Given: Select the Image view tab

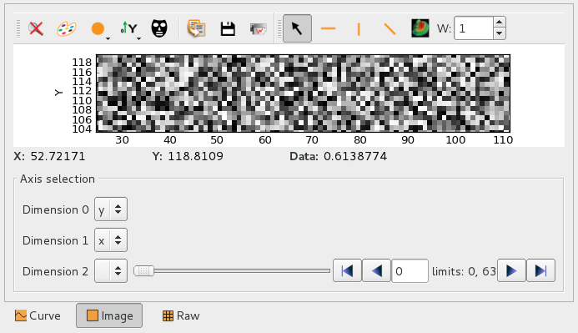Looking at the screenshot, I should 109,315.
